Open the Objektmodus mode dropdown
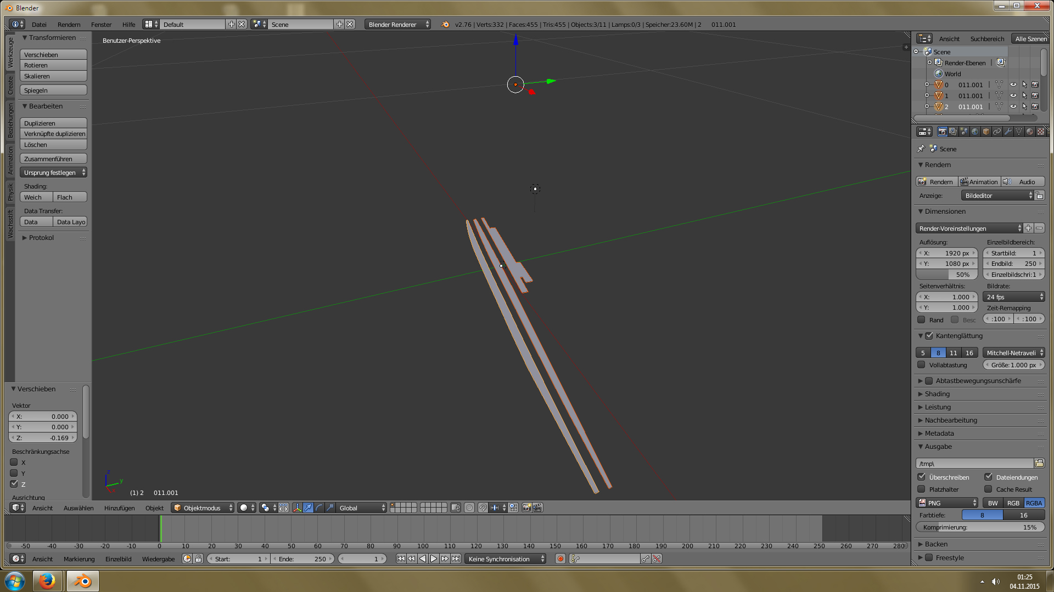Viewport: 1054px width, 592px height. tap(203, 508)
